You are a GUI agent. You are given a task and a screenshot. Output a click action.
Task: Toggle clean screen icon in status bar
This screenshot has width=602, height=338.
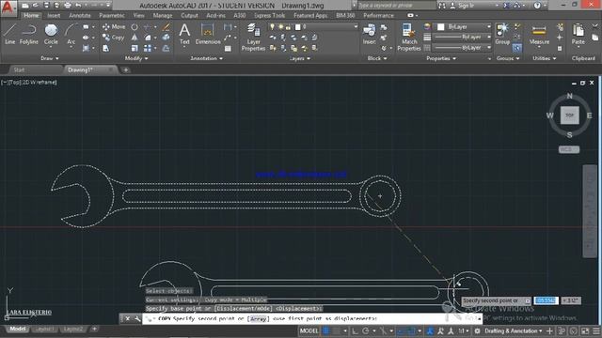pyautogui.click(x=585, y=330)
